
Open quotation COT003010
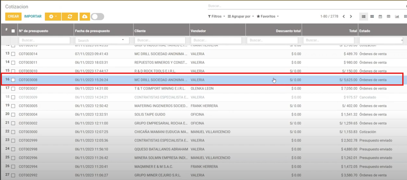(28, 71)
